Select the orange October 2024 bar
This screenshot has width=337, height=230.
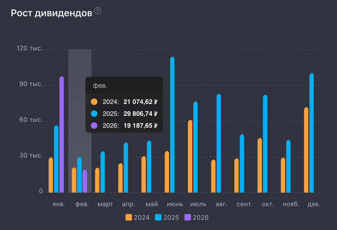(260, 166)
